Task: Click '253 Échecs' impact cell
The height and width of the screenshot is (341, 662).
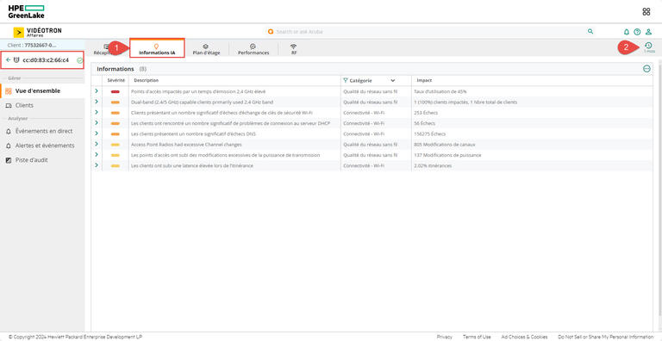Action: click(x=426, y=113)
